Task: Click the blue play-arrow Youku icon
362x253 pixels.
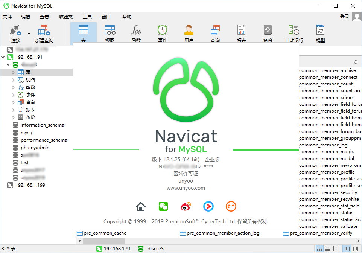Action: tap(208, 206)
